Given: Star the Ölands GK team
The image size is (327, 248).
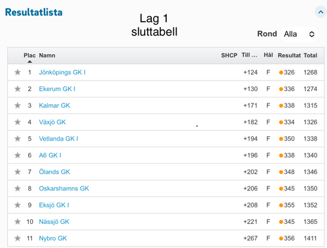Looking at the screenshot, I should (x=18, y=171).
